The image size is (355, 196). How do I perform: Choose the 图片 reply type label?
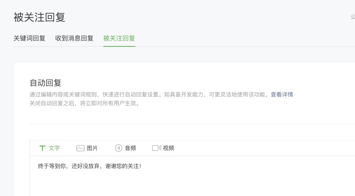click(92, 148)
